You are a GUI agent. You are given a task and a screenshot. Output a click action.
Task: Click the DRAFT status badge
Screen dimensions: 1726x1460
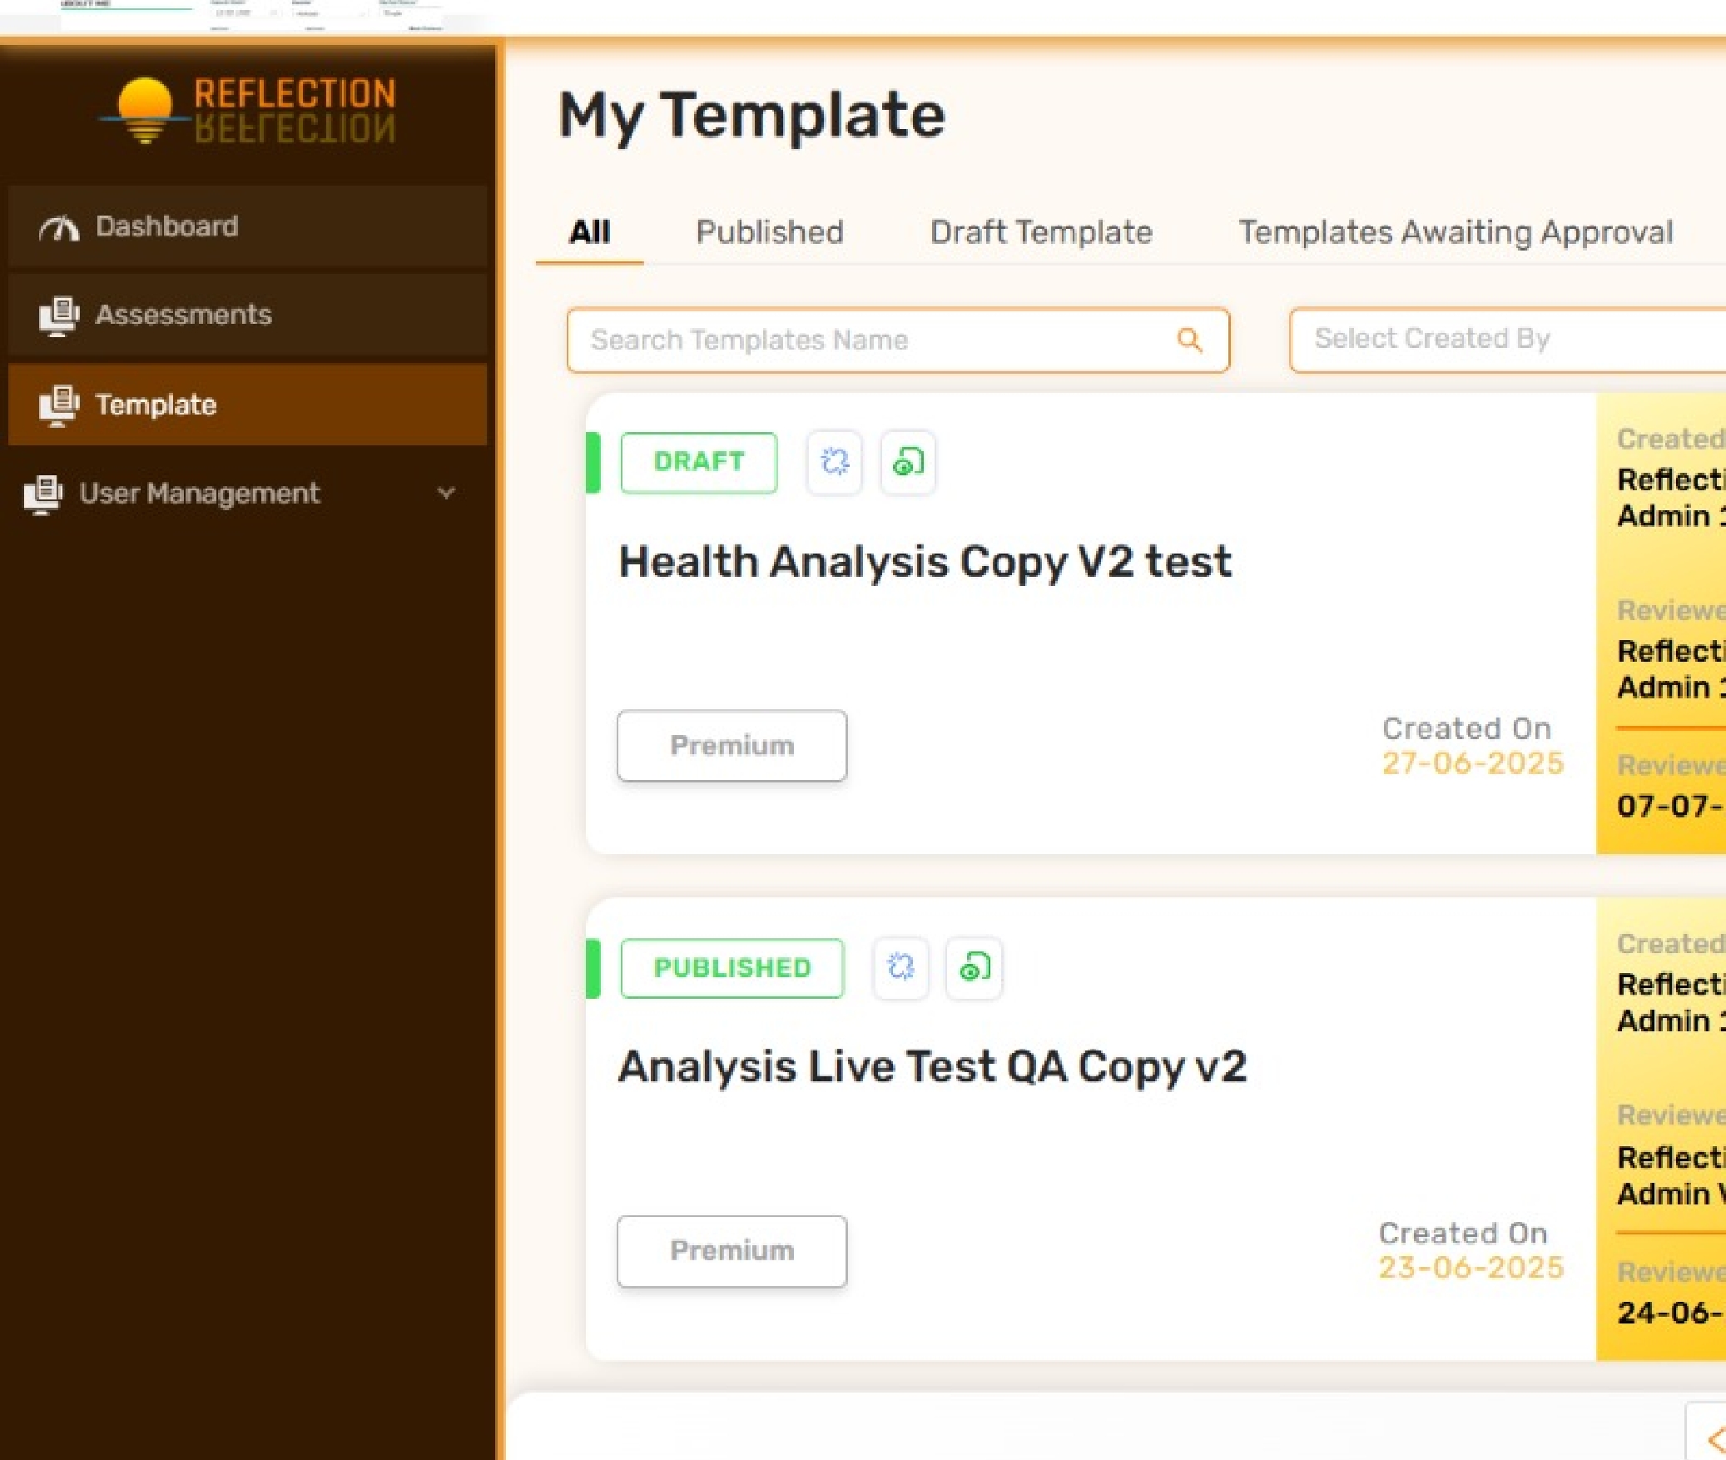pyautogui.click(x=698, y=462)
